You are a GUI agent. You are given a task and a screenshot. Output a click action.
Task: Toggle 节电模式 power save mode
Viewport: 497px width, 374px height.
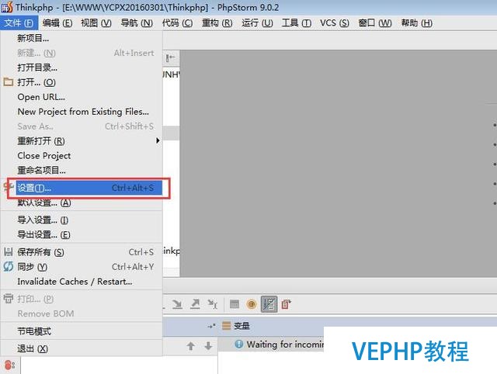[x=82, y=331]
